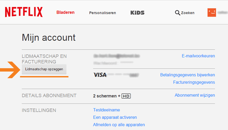Open the KIDS section
The height and width of the screenshot is (130, 228).
click(137, 13)
